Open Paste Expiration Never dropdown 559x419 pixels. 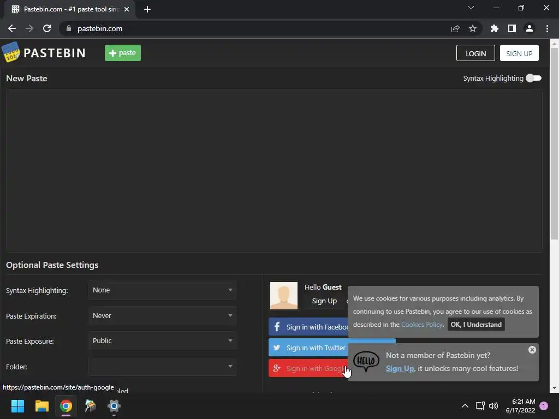tap(162, 316)
